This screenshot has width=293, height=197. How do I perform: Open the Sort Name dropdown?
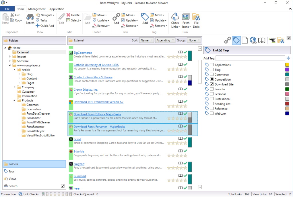coord(146,40)
